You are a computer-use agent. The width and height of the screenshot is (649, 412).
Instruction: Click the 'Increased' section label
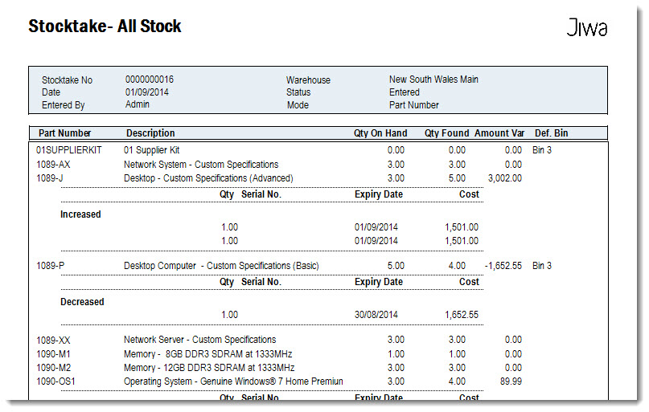pyautogui.click(x=80, y=214)
